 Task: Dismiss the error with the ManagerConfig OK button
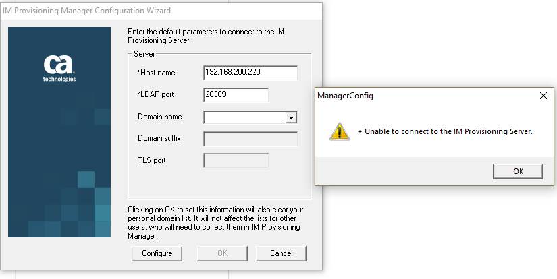pos(518,171)
